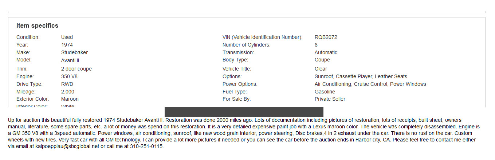Click the Exterior Color label

tap(32, 99)
